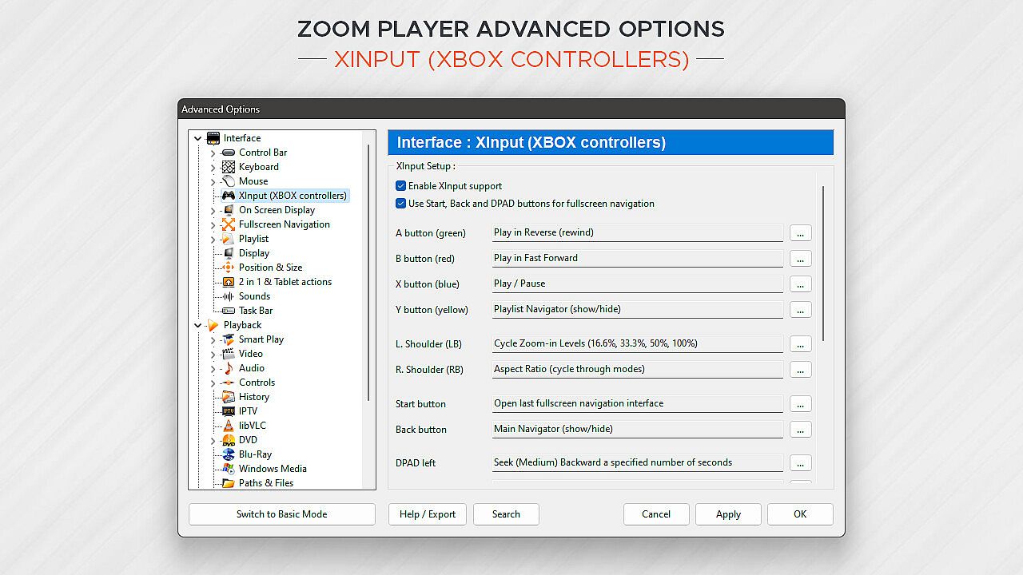The image size is (1023, 575).
Task: Expand the Control Bar tree node
Action: click(x=213, y=153)
